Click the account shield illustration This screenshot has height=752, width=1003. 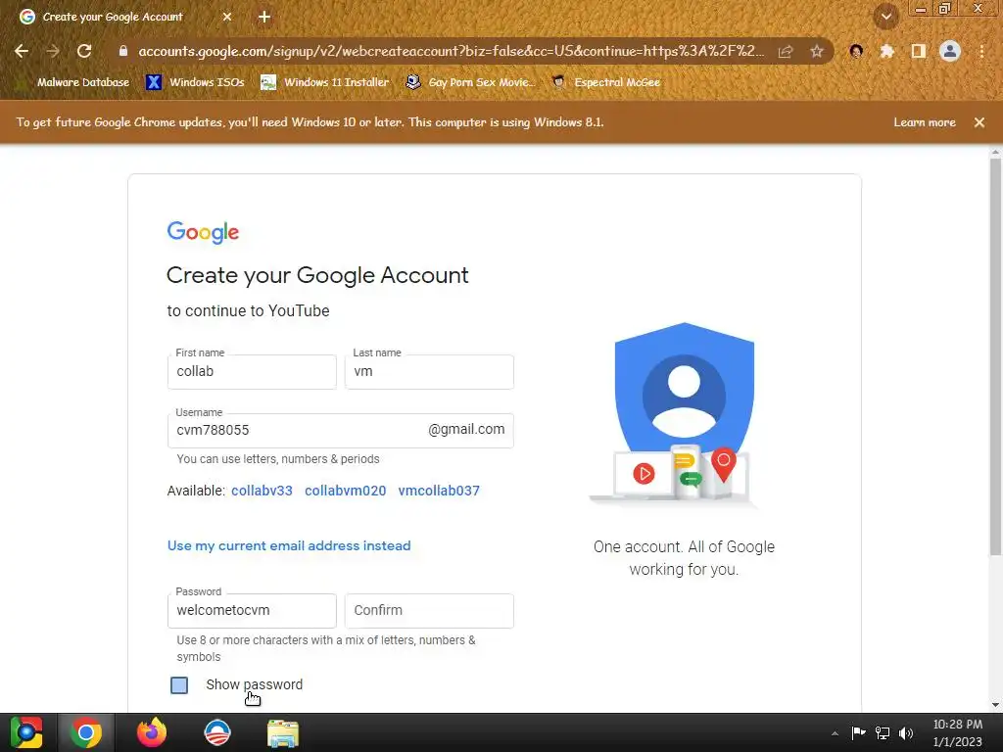pos(676,414)
